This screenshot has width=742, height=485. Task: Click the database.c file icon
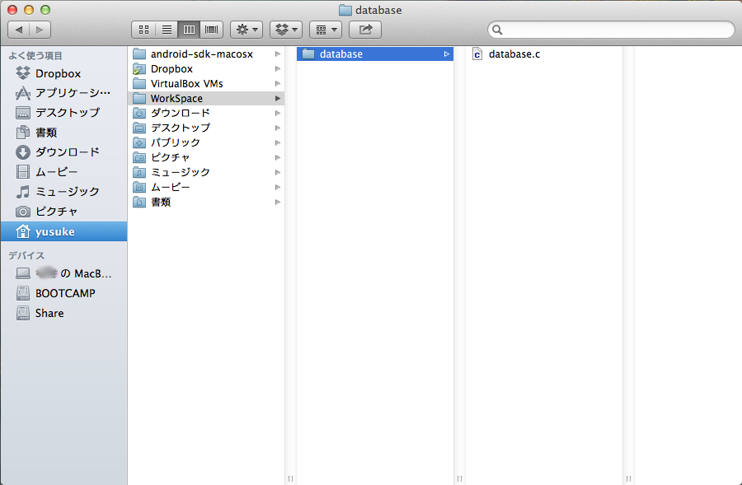pyautogui.click(x=477, y=54)
